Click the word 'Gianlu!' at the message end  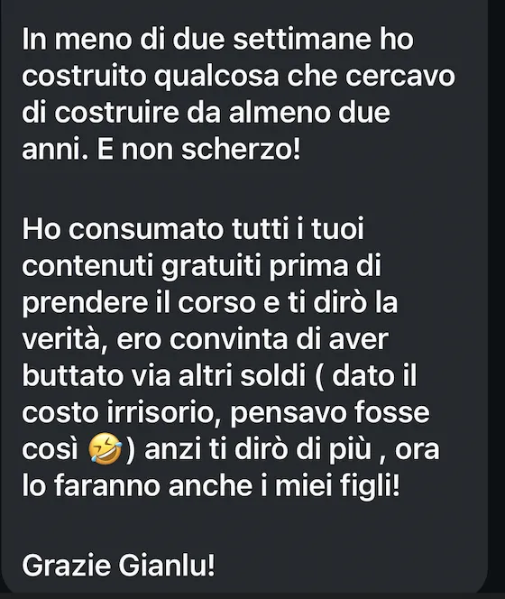click(x=167, y=566)
